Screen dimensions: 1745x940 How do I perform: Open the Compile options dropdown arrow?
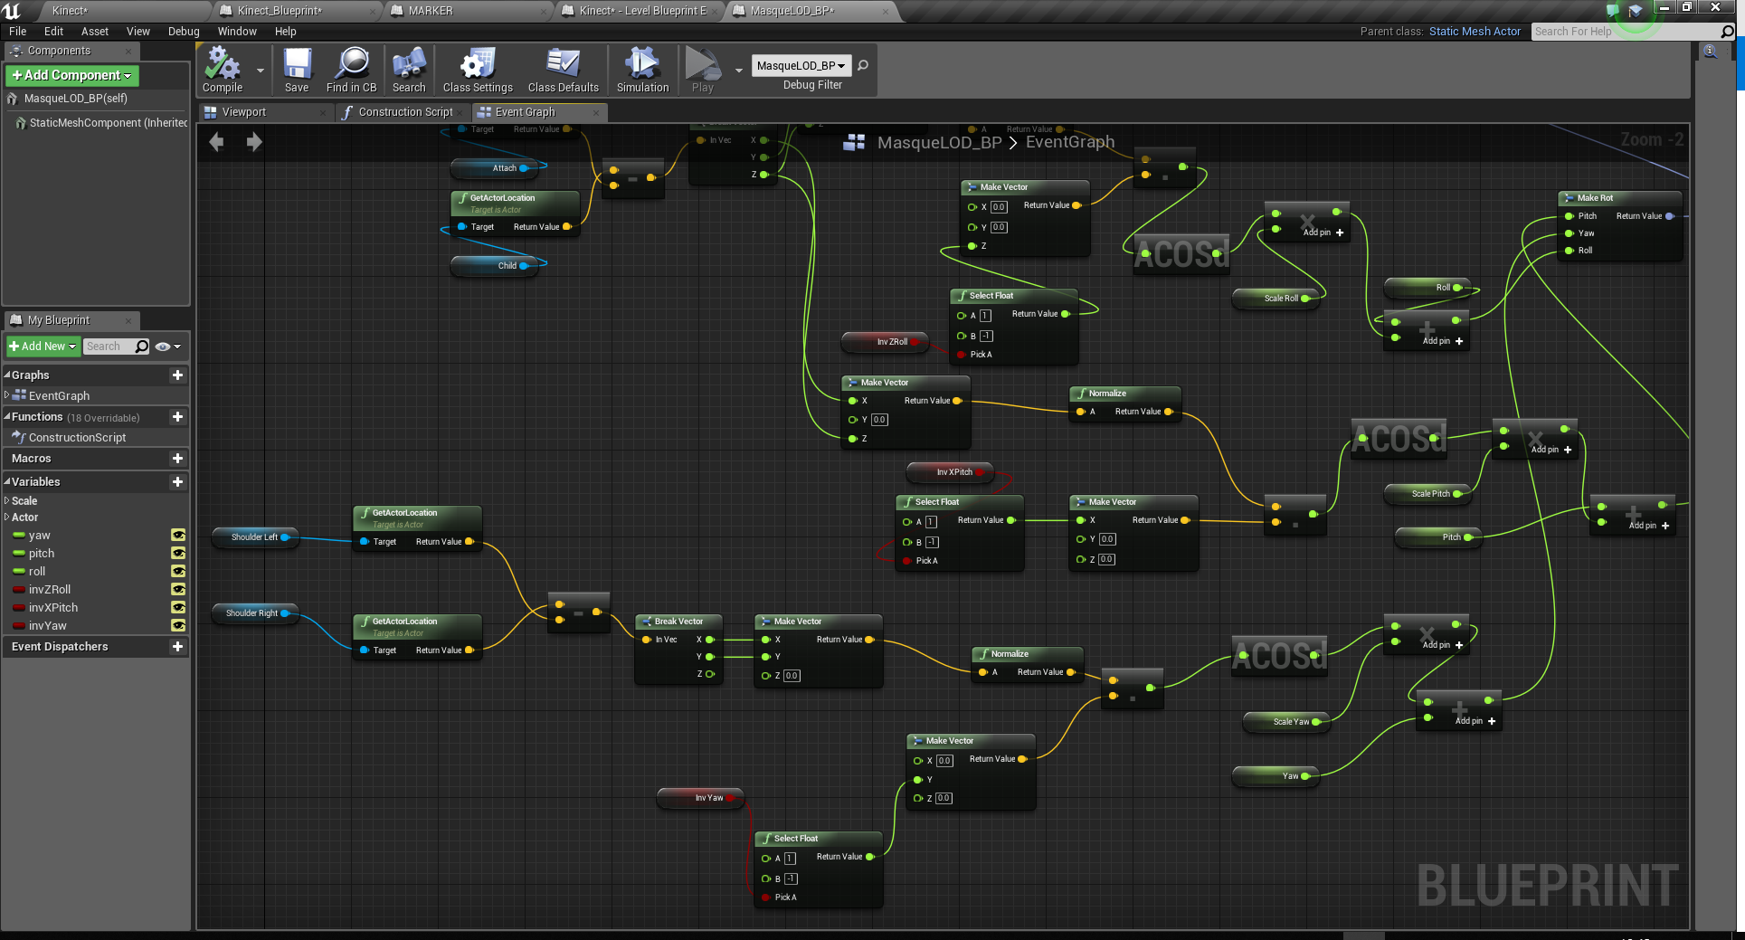(261, 71)
